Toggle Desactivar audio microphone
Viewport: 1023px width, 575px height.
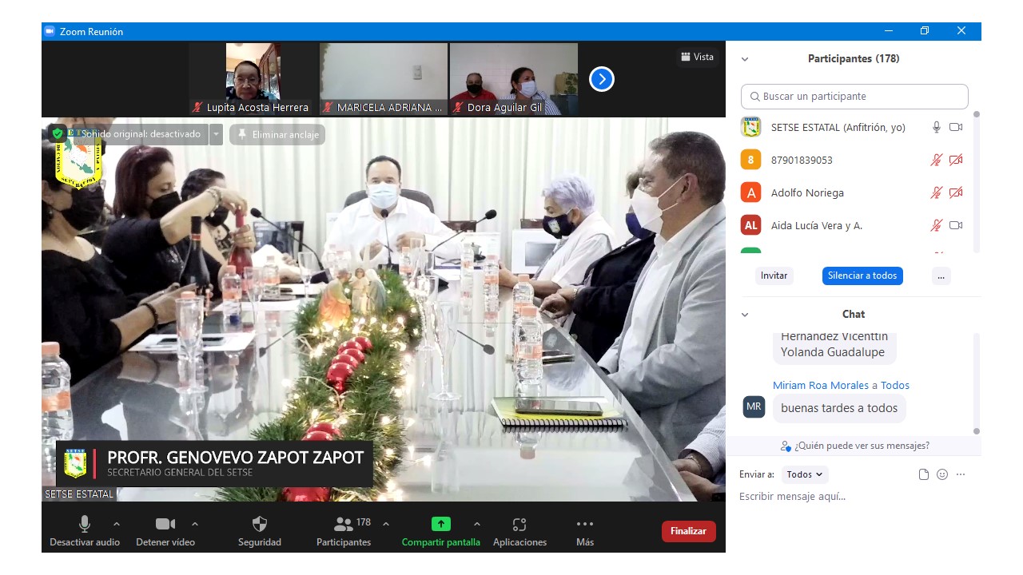[85, 524]
